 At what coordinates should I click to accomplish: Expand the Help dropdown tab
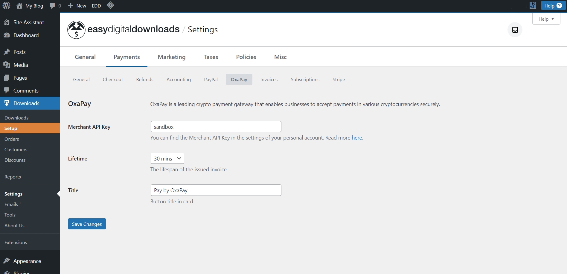point(546,19)
